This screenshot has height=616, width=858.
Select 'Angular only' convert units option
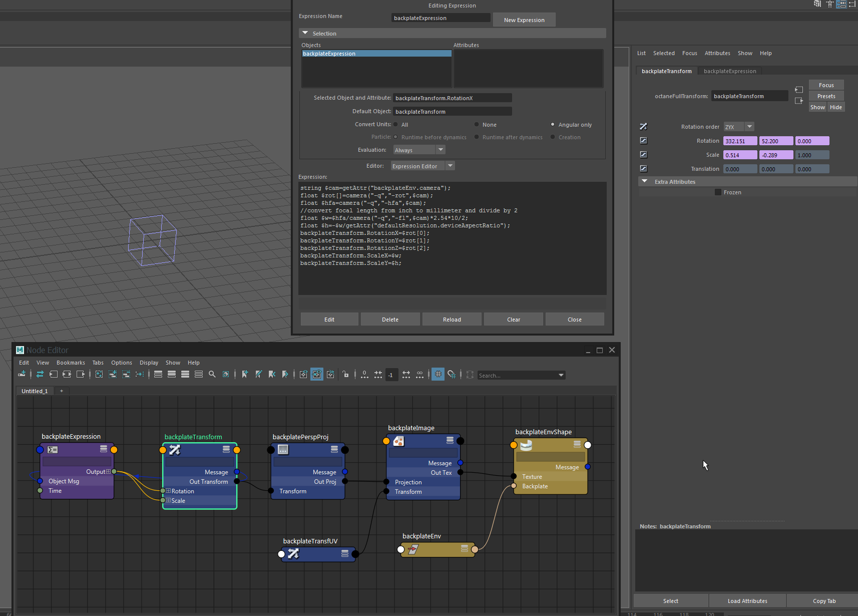pos(553,125)
